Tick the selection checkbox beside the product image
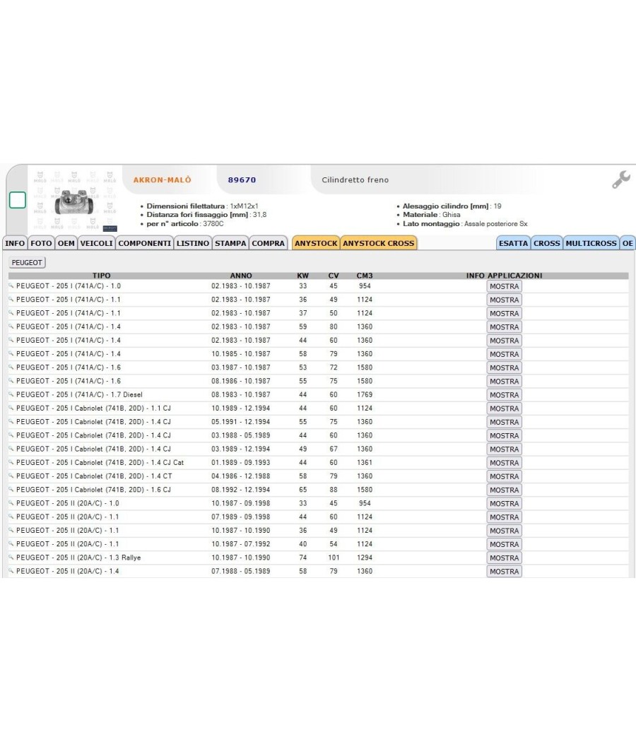Screen dimensions: 636x742 18,200
